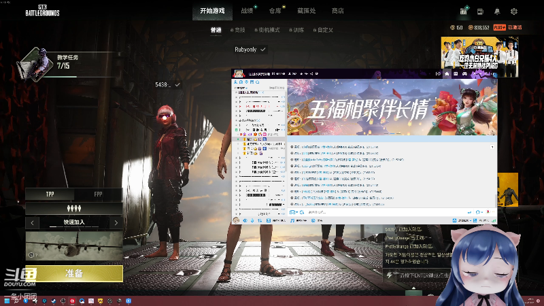Open Steam from the taskbar
544x306 pixels.
pos(54,301)
